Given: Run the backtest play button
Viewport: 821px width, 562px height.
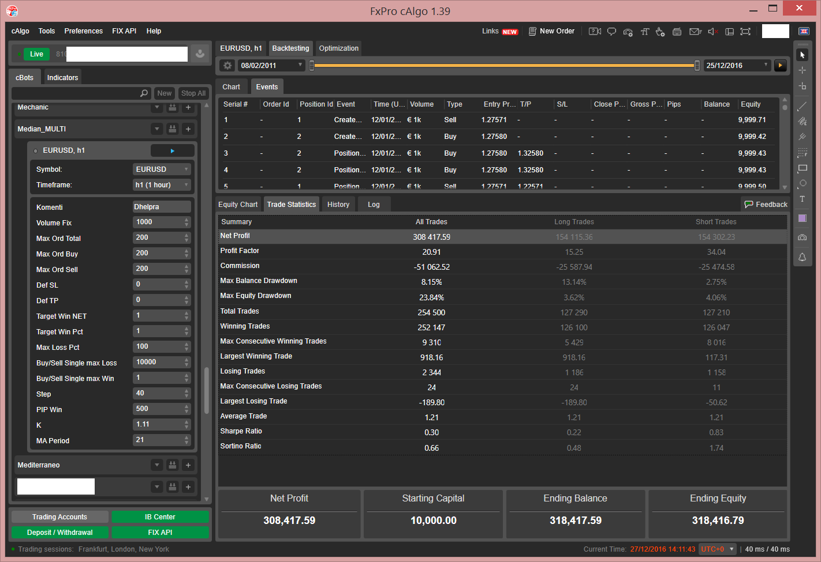Looking at the screenshot, I should [781, 66].
